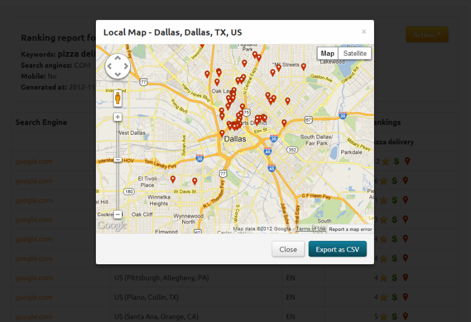Click the star icon in the Santa Ana row
The height and width of the screenshot is (322, 471).
point(383,317)
